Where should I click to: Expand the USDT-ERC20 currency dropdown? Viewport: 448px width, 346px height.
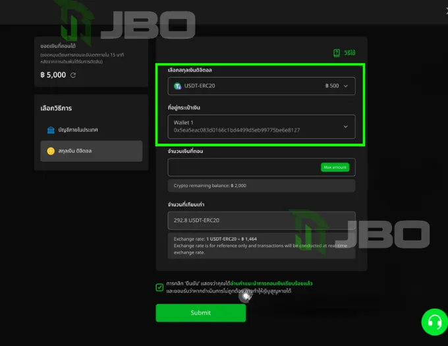(x=262, y=86)
